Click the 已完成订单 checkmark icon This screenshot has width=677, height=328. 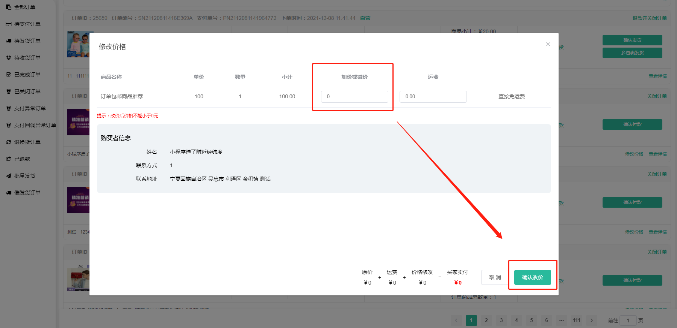[x=9, y=75]
